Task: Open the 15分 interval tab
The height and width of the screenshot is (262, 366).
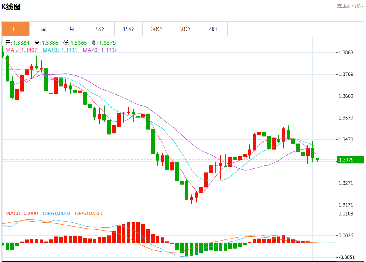Action: tap(129, 29)
